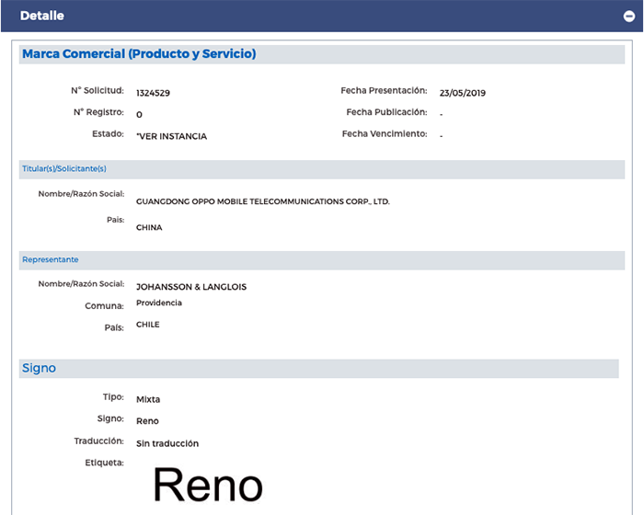Select the applicant country CHINA

coord(149,227)
